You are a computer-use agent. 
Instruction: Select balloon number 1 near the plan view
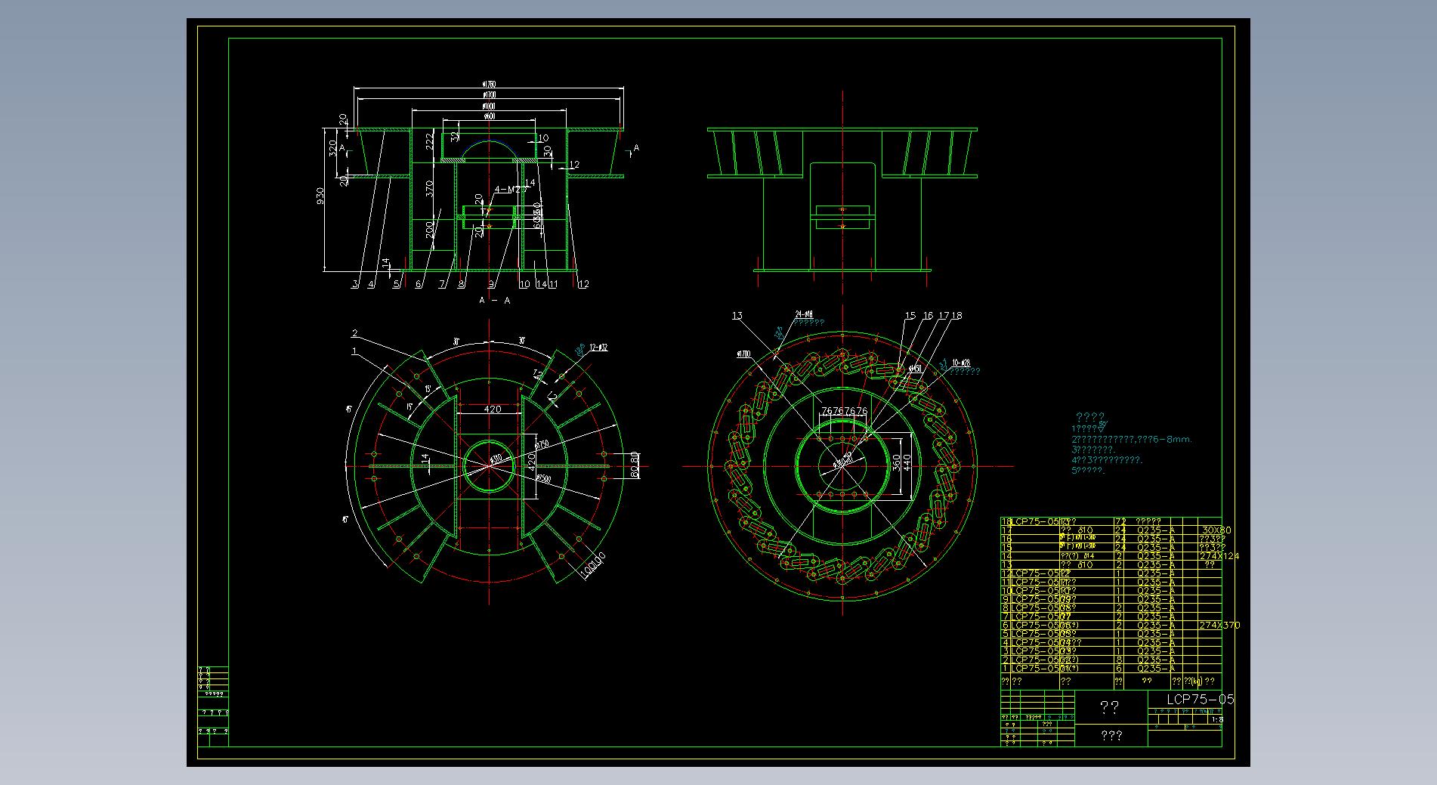pyautogui.click(x=354, y=351)
